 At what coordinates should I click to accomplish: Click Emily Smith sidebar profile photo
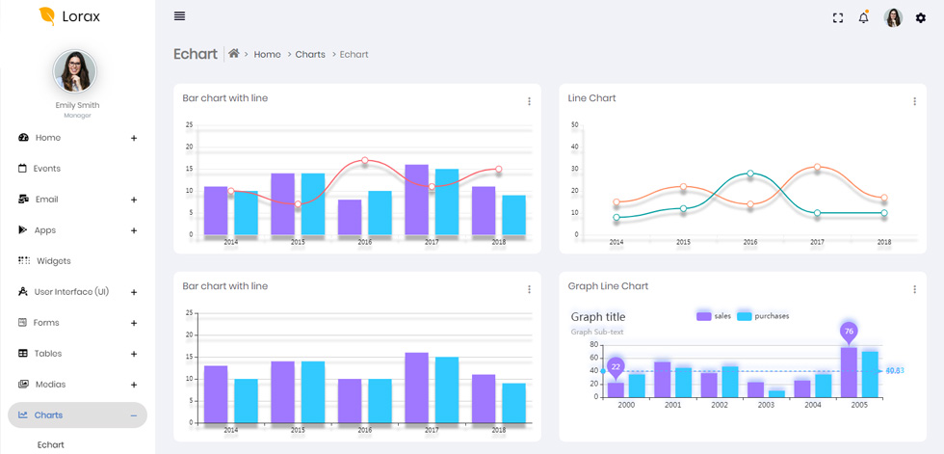(x=75, y=71)
